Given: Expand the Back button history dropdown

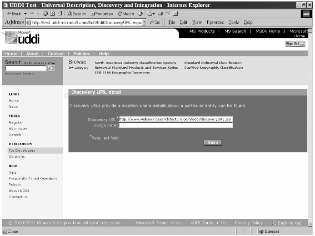Looking at the screenshot, I should click(26, 14).
